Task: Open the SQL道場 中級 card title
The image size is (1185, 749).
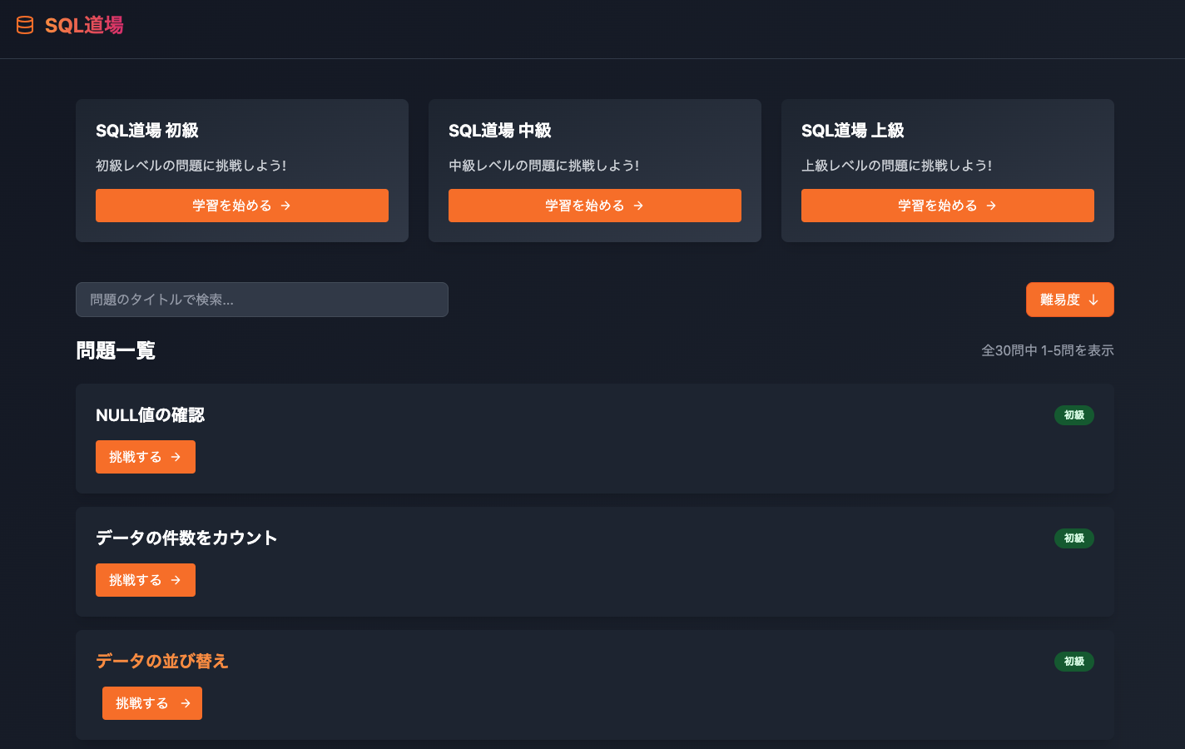Action: tap(499, 131)
